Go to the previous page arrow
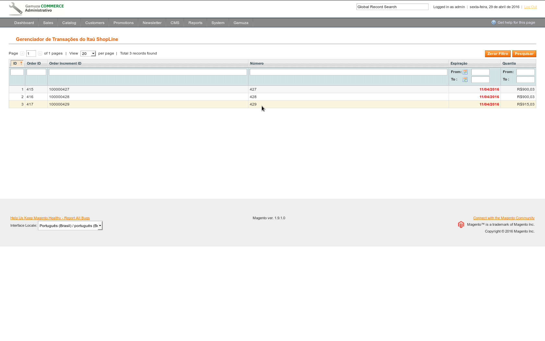This screenshot has width=545, height=341. pos(22,54)
